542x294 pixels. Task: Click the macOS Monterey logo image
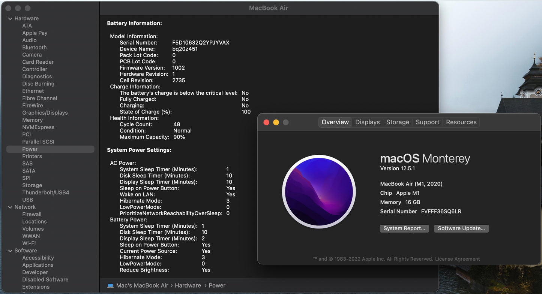click(x=319, y=191)
